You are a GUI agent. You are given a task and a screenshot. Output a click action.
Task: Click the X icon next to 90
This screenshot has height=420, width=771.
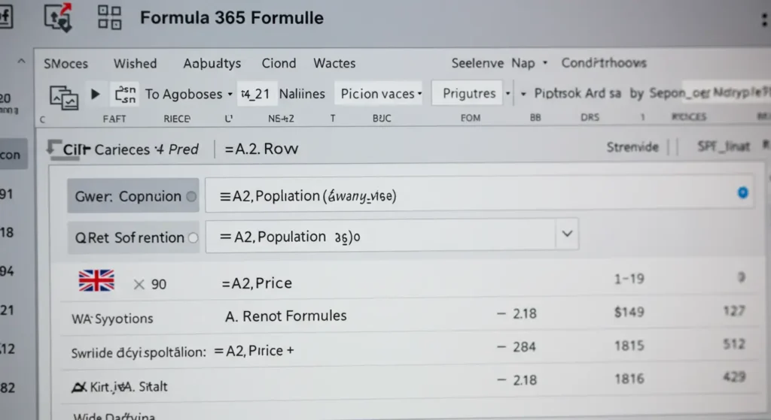coord(139,284)
